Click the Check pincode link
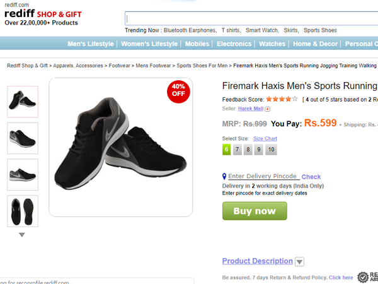Image resolution: width=378 pixels, height=284 pixels. [311, 177]
